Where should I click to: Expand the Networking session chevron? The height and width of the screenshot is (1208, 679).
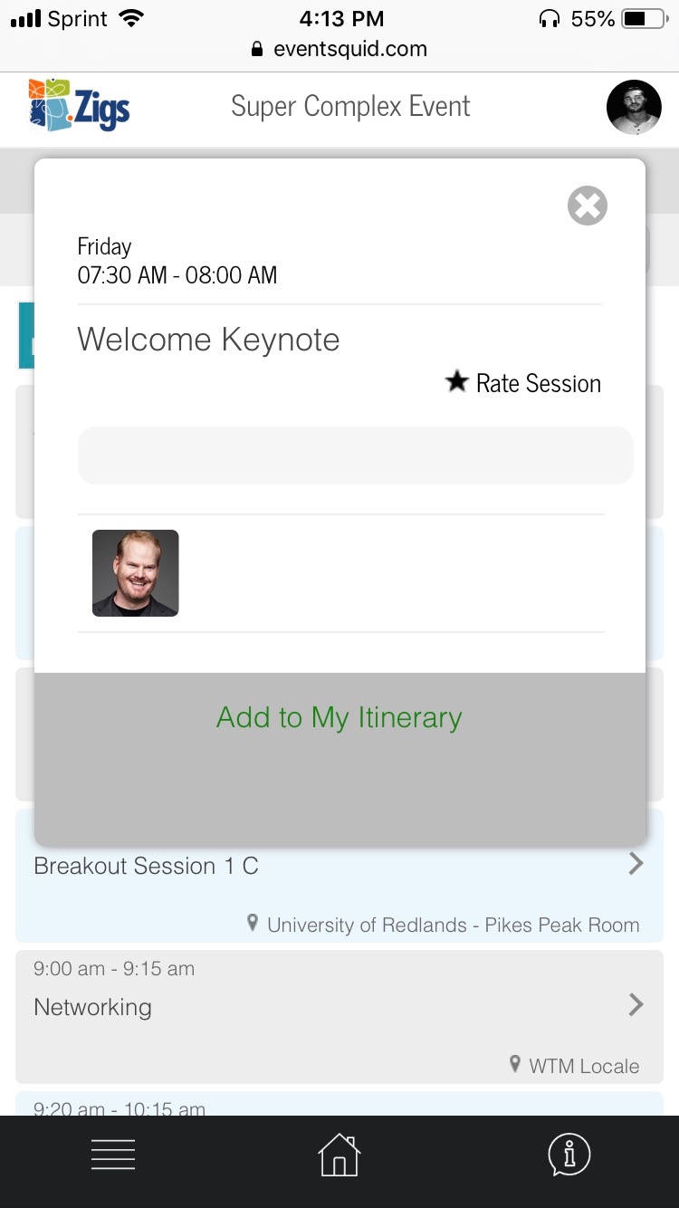click(636, 1004)
